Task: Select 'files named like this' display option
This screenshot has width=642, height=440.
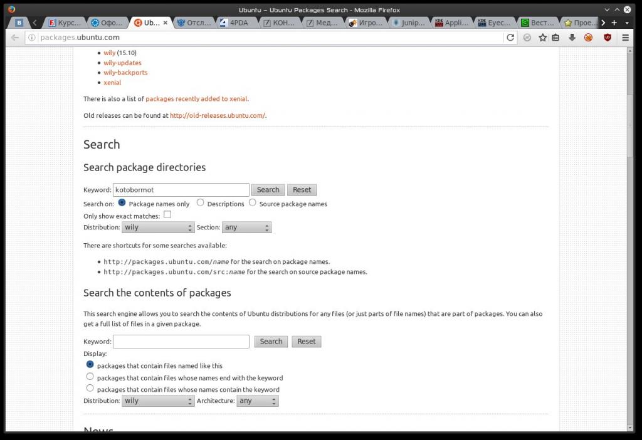Action: (x=90, y=364)
